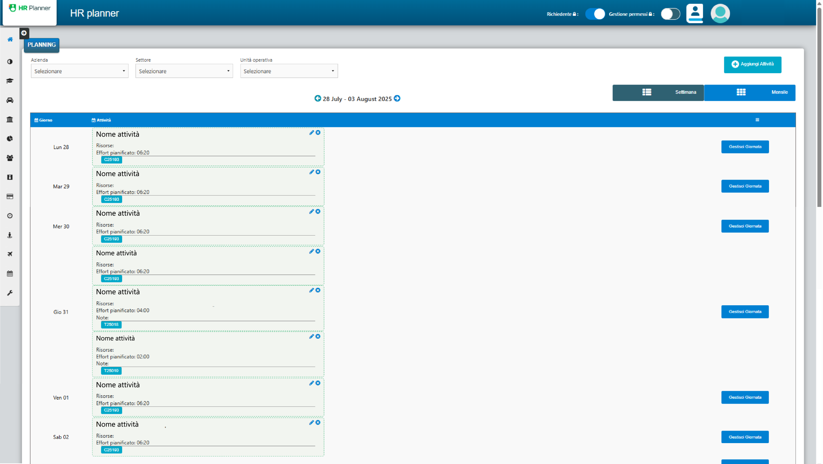
Task: Toggle the Richiedente switch off
Action: pos(595,14)
